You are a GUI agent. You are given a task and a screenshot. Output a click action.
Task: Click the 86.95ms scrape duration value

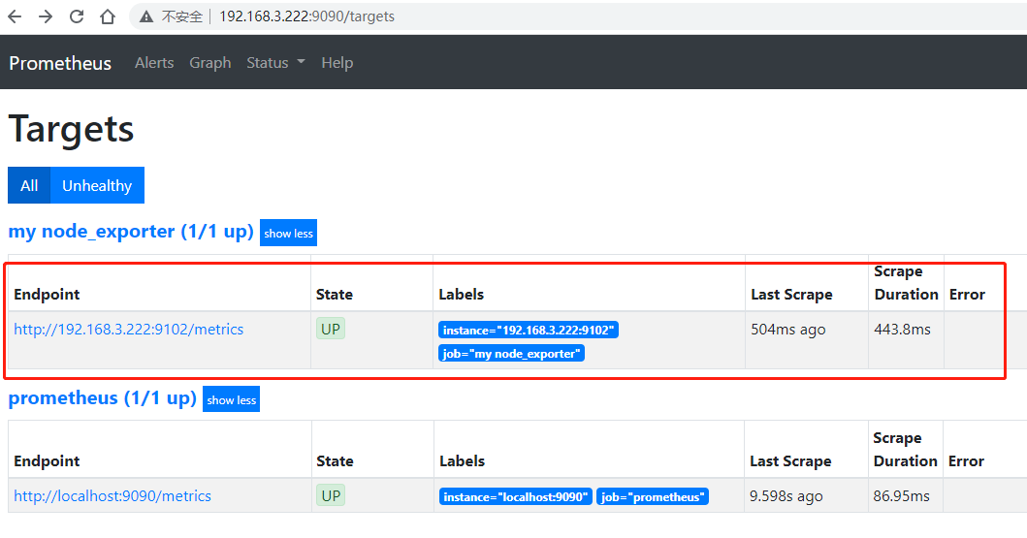pos(901,496)
